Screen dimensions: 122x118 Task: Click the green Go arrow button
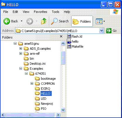[109, 31]
